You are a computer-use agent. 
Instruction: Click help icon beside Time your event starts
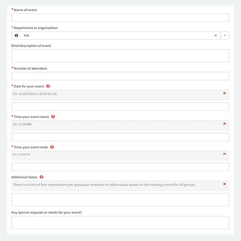point(53,117)
